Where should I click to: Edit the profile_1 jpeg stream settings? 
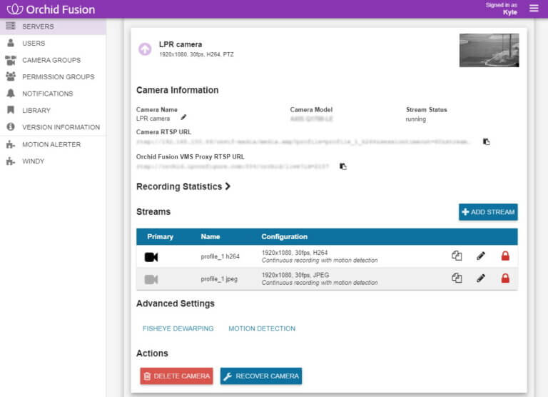tap(481, 278)
